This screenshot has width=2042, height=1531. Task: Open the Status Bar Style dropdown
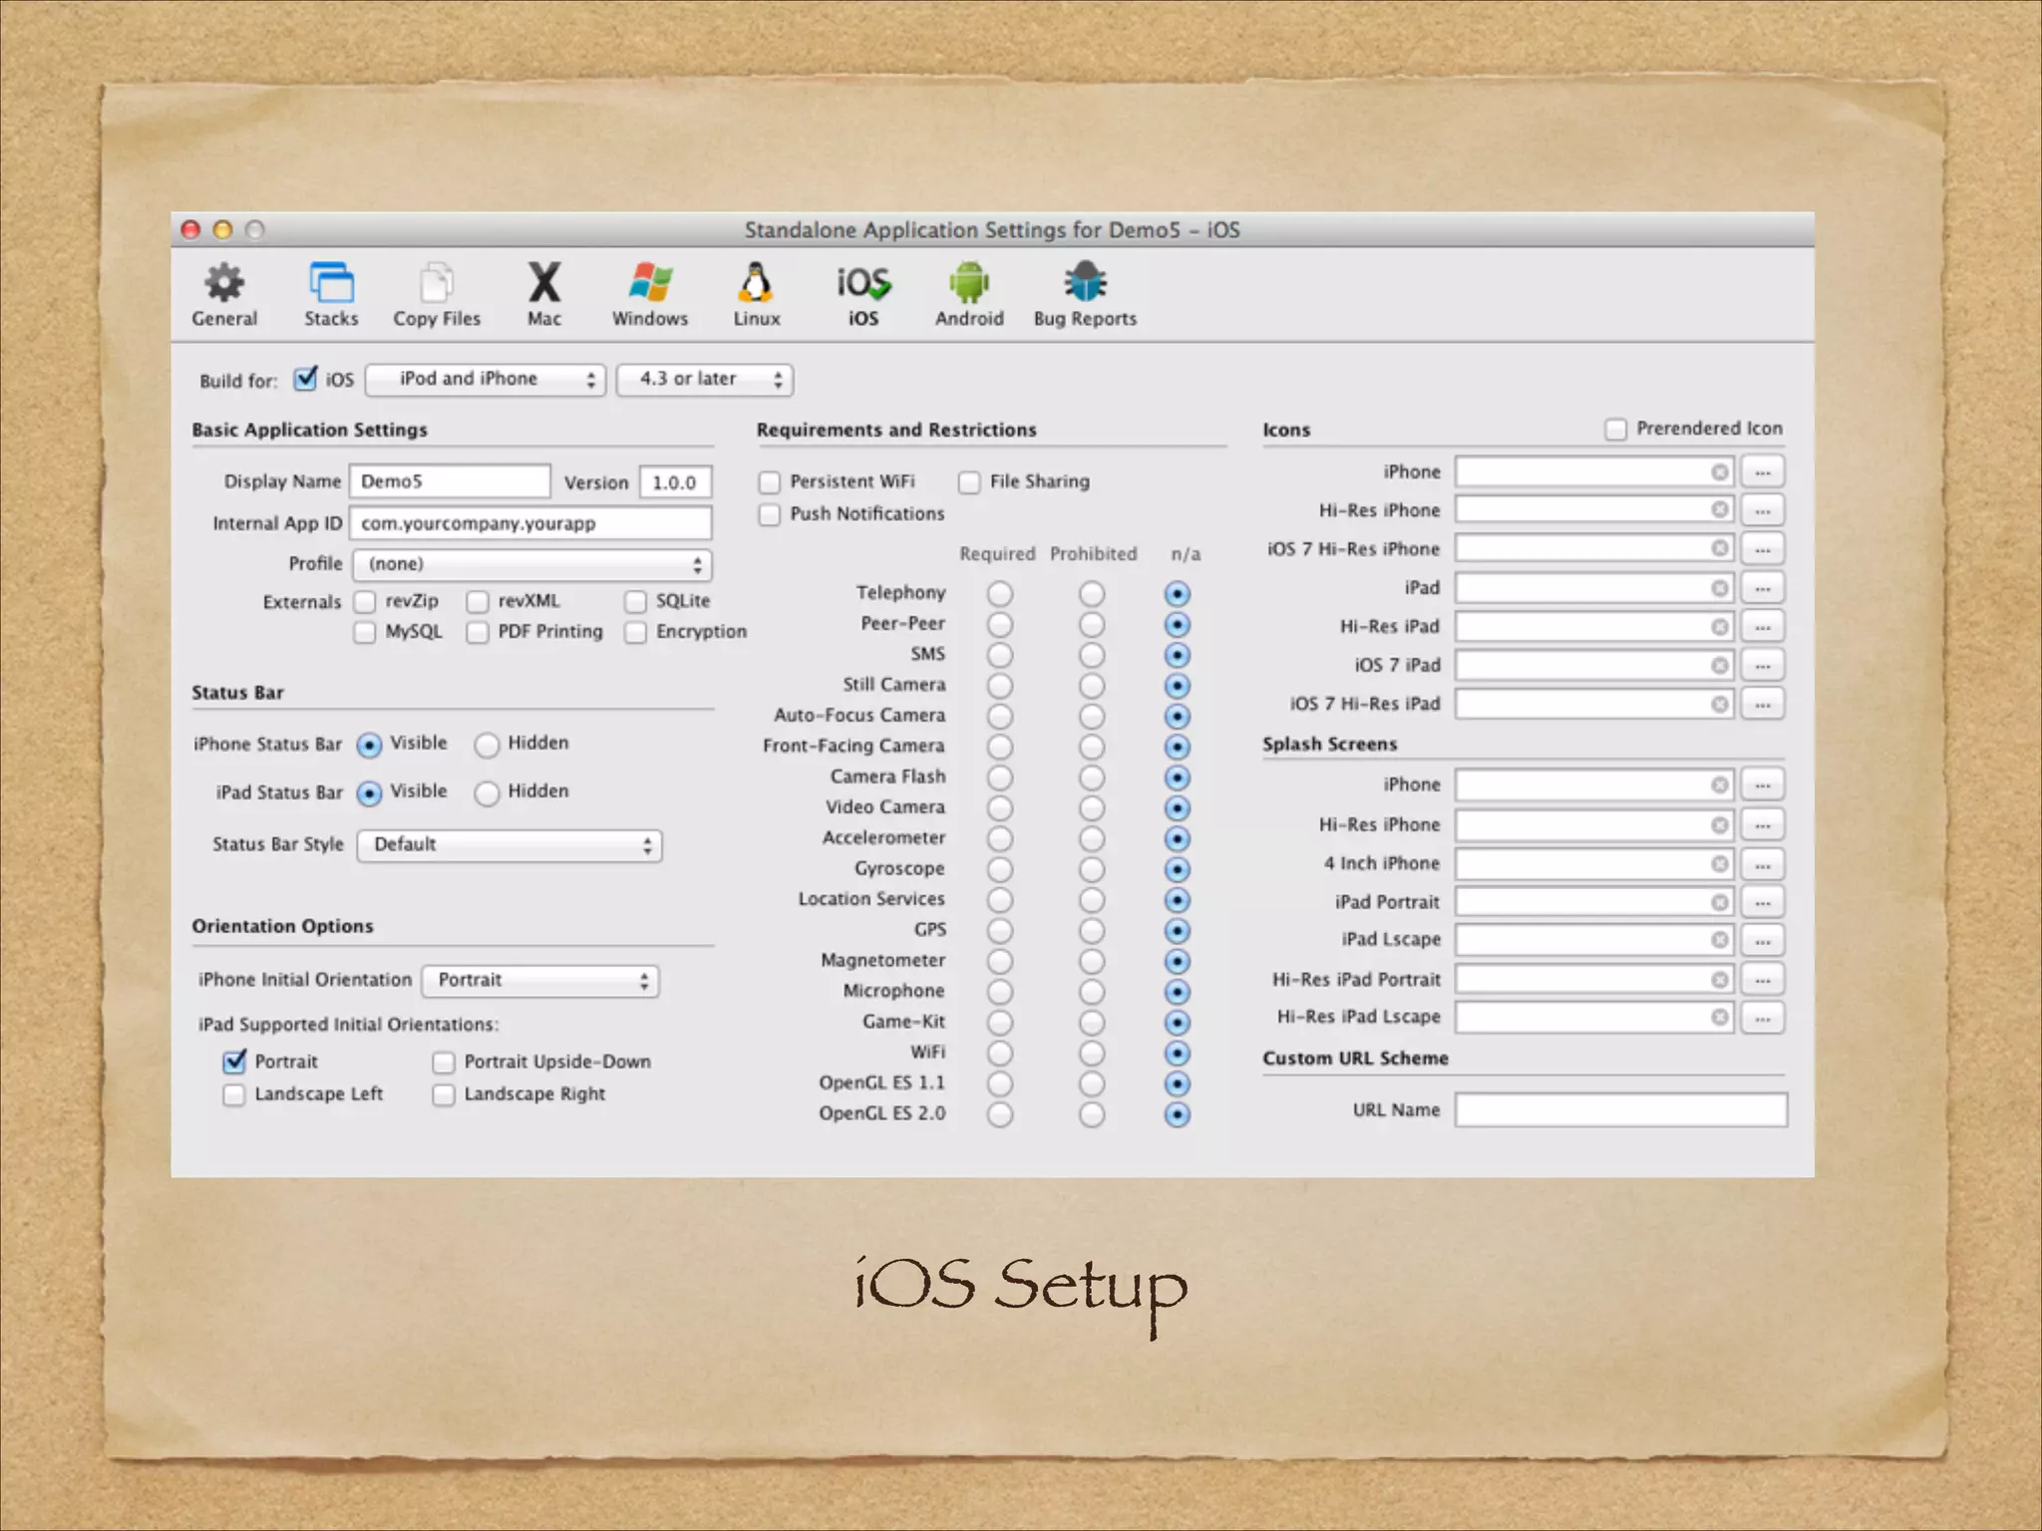coord(509,846)
